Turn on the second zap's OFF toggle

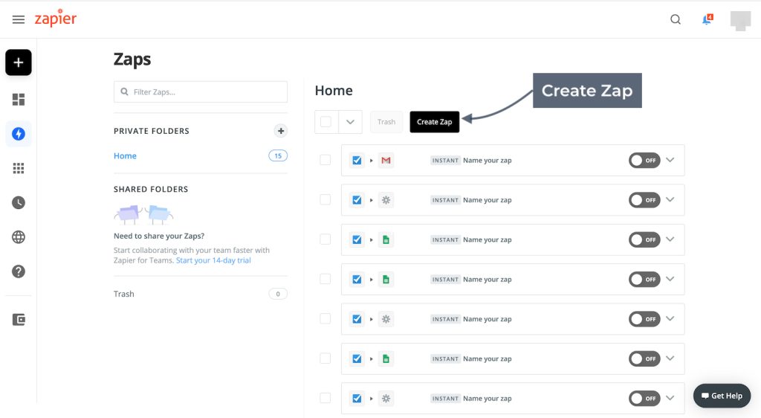click(x=644, y=200)
